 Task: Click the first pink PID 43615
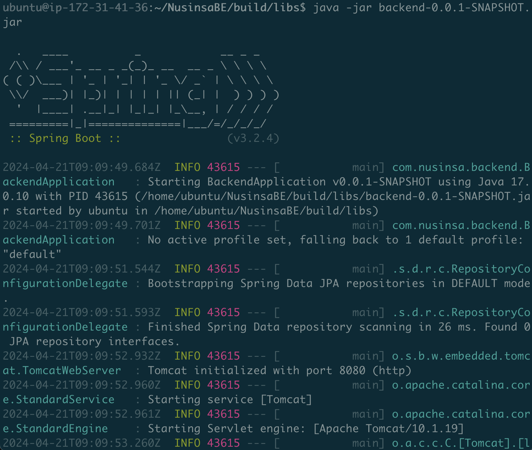click(223, 167)
